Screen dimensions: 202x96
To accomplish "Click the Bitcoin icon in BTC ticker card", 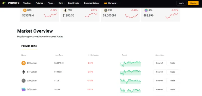I will click(25, 10).
